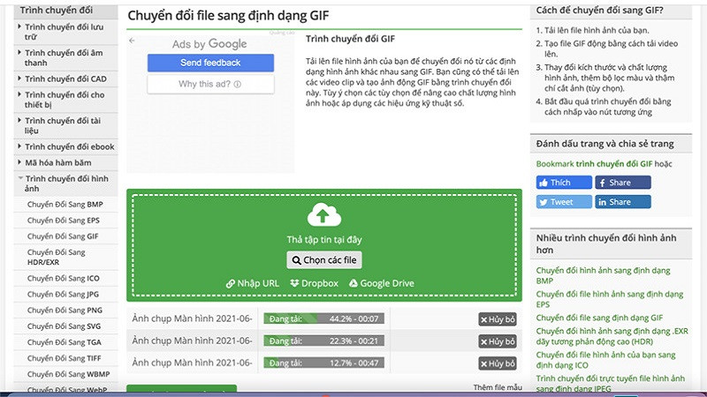Cancel the upload at 44.2%

[x=498, y=319]
